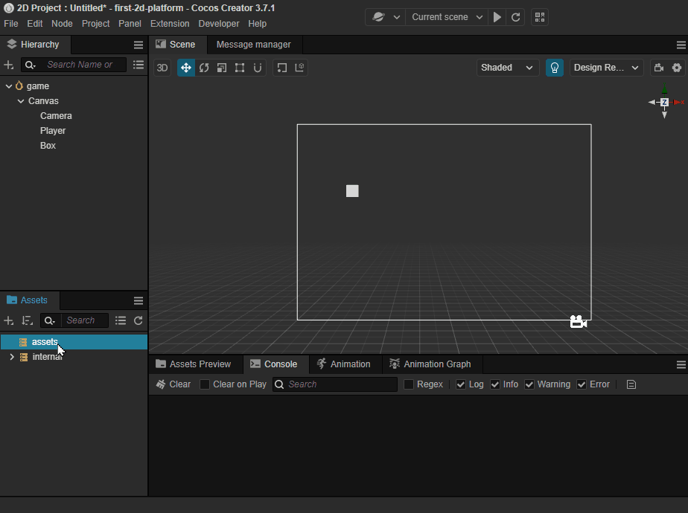Uncheck the Warning checkbox in Console

pos(529,384)
